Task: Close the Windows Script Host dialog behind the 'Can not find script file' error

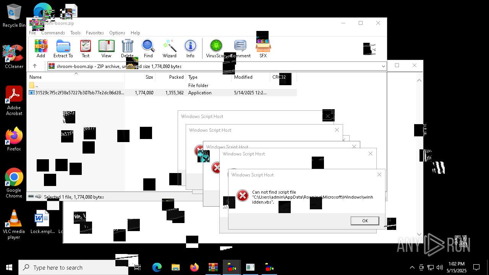Action: [x=370, y=154]
